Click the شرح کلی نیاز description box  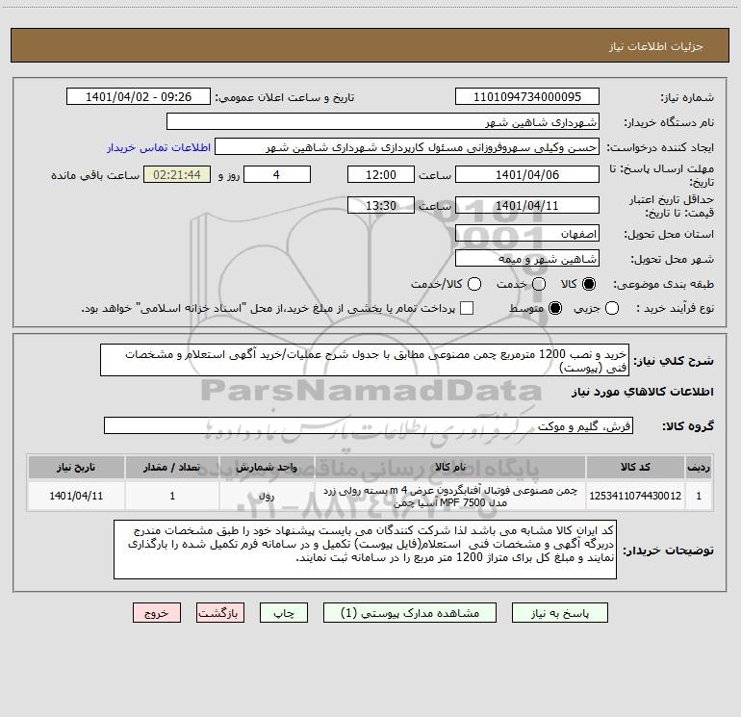365,360
